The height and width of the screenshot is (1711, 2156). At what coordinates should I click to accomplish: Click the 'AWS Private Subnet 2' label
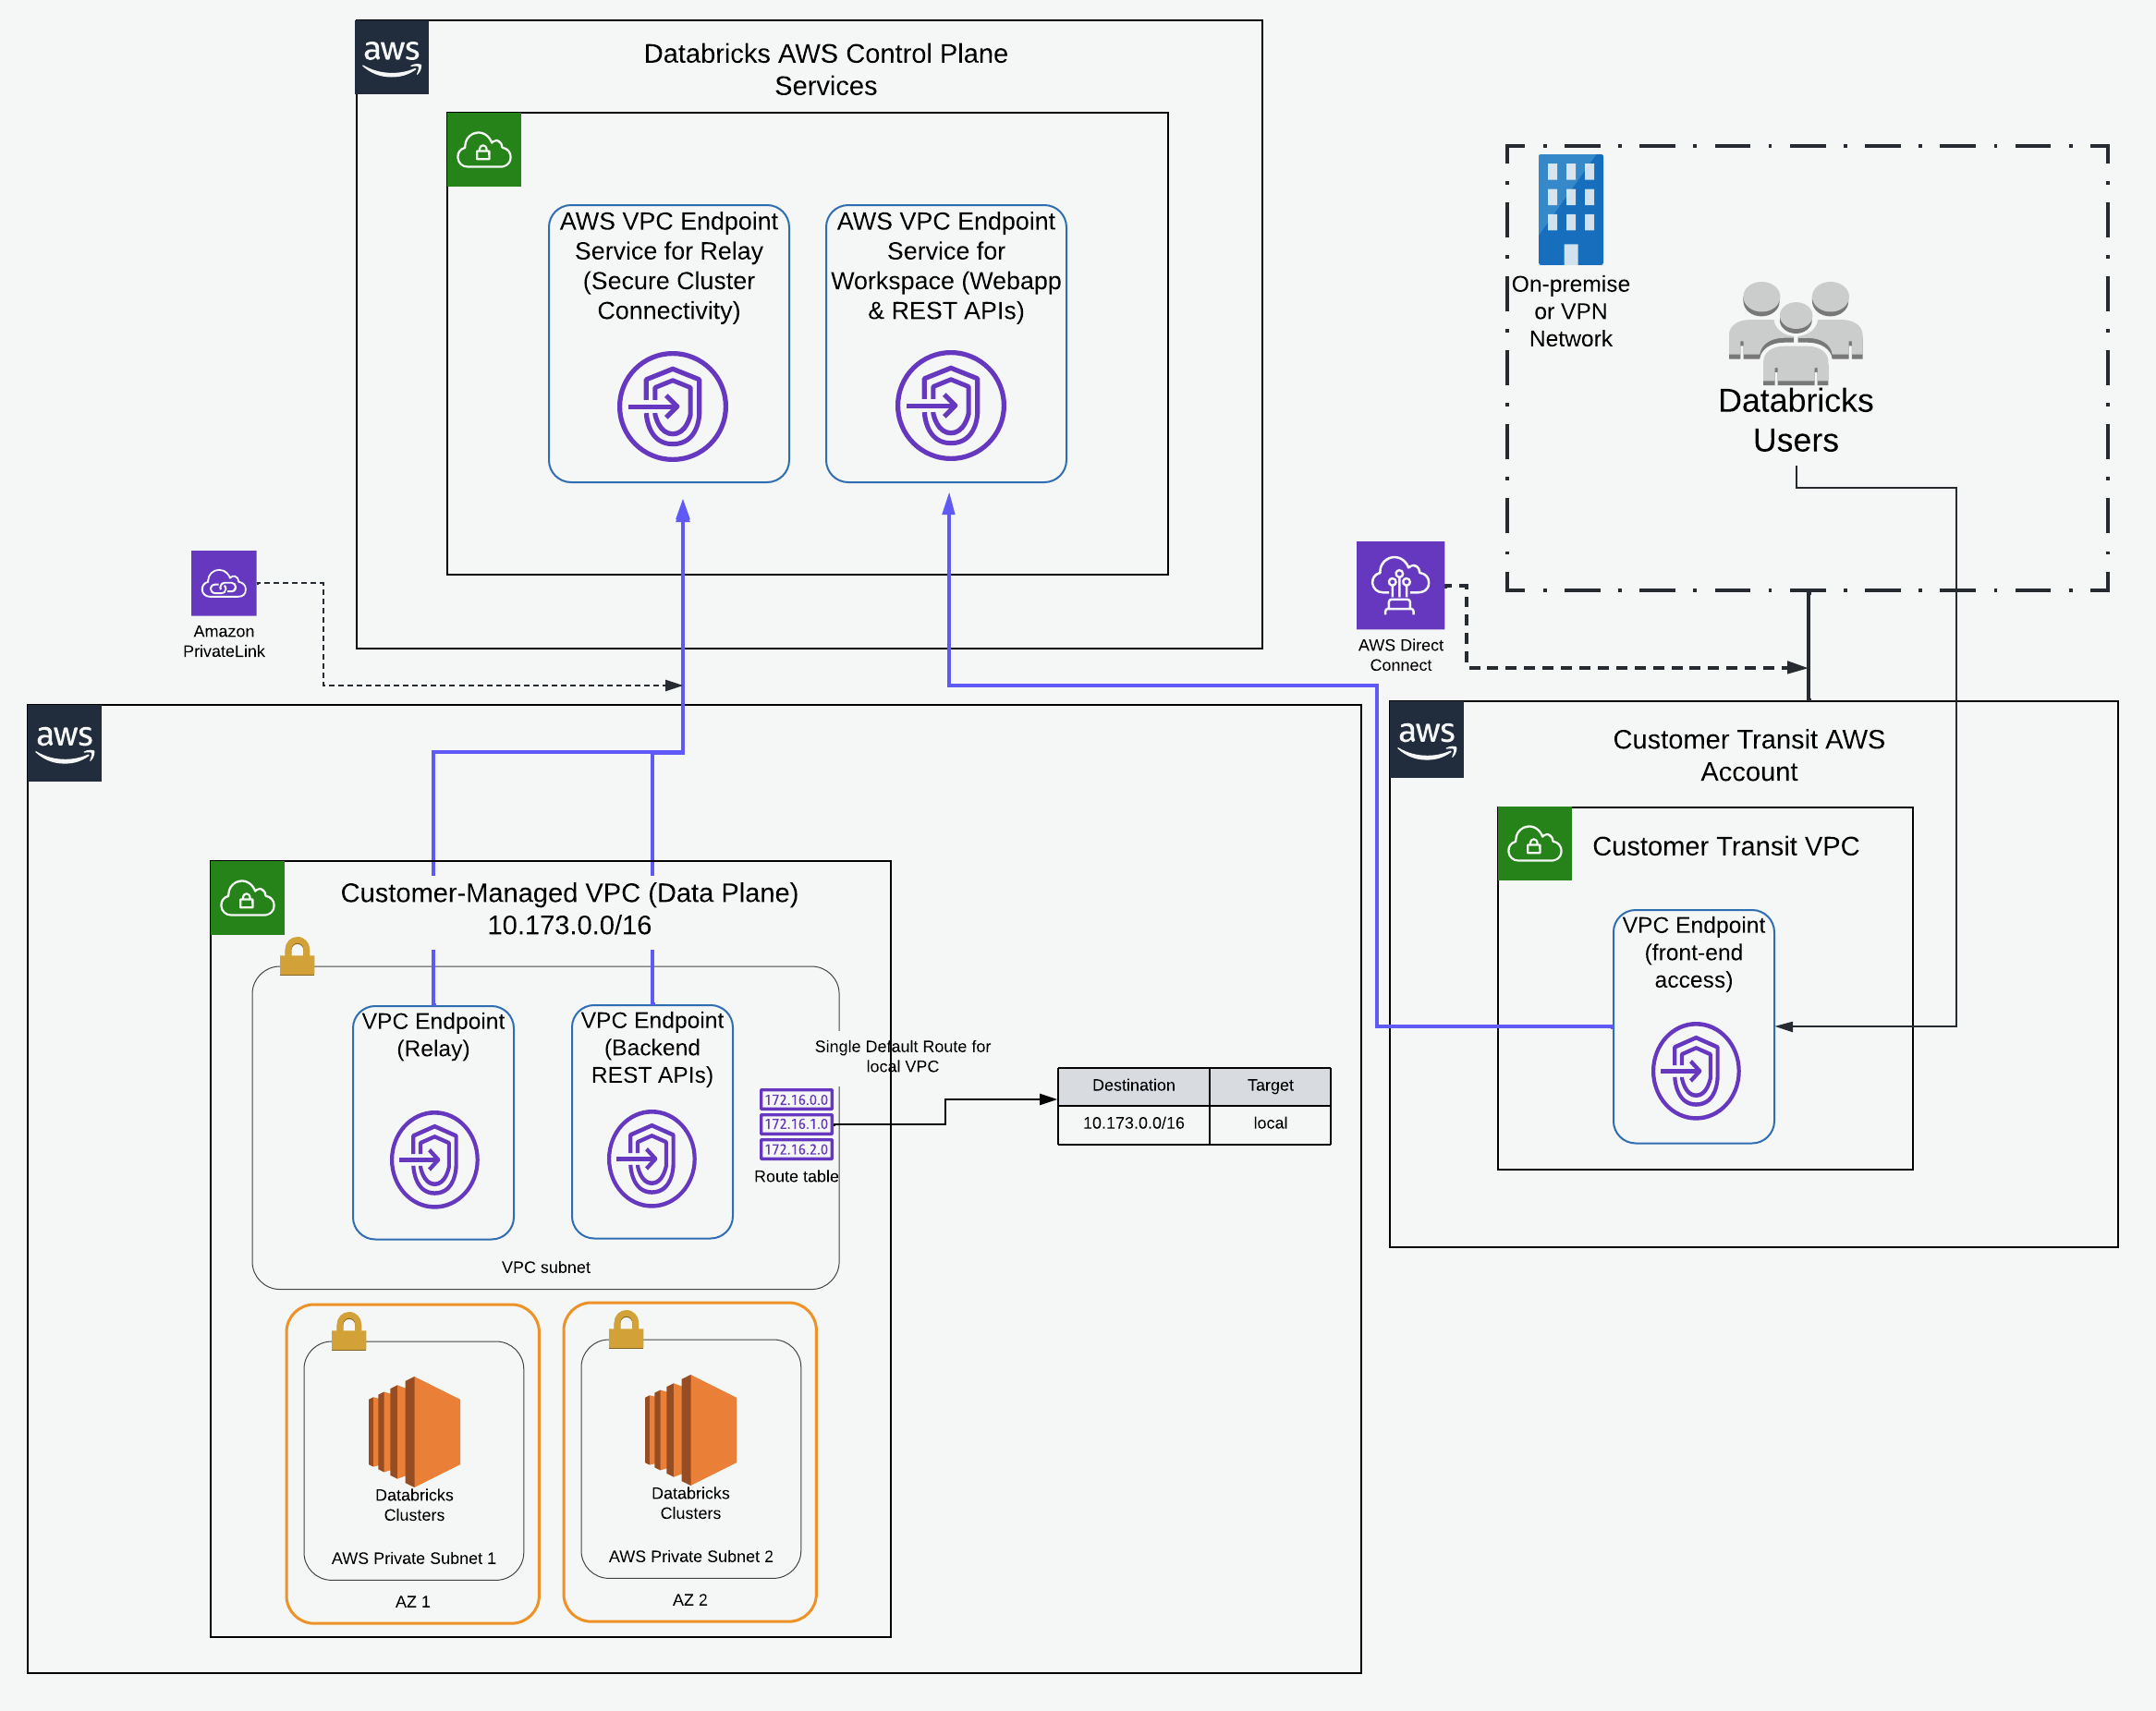[x=690, y=1556]
